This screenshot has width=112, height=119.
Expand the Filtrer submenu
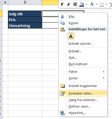[83, 72]
